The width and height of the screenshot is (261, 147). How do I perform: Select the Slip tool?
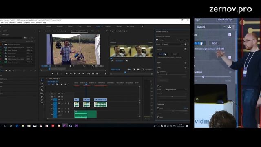[x=42, y=94]
